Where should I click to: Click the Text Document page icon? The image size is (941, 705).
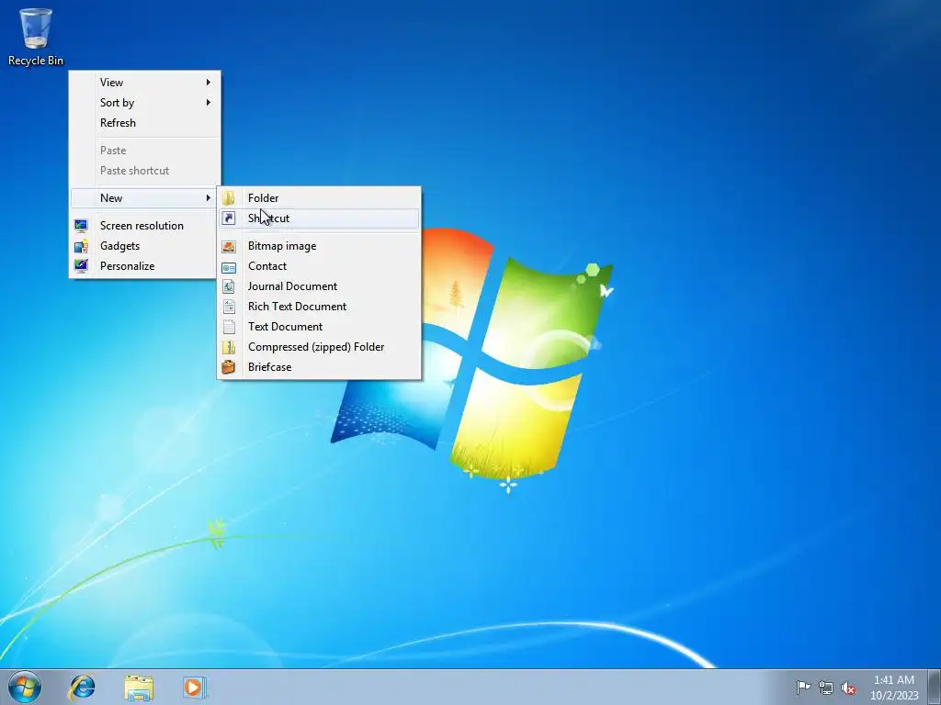(x=229, y=328)
